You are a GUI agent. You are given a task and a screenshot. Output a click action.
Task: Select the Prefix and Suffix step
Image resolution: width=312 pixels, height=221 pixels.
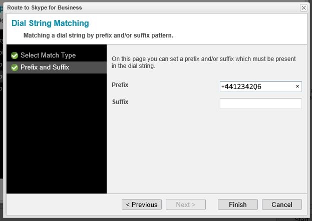pos(45,67)
